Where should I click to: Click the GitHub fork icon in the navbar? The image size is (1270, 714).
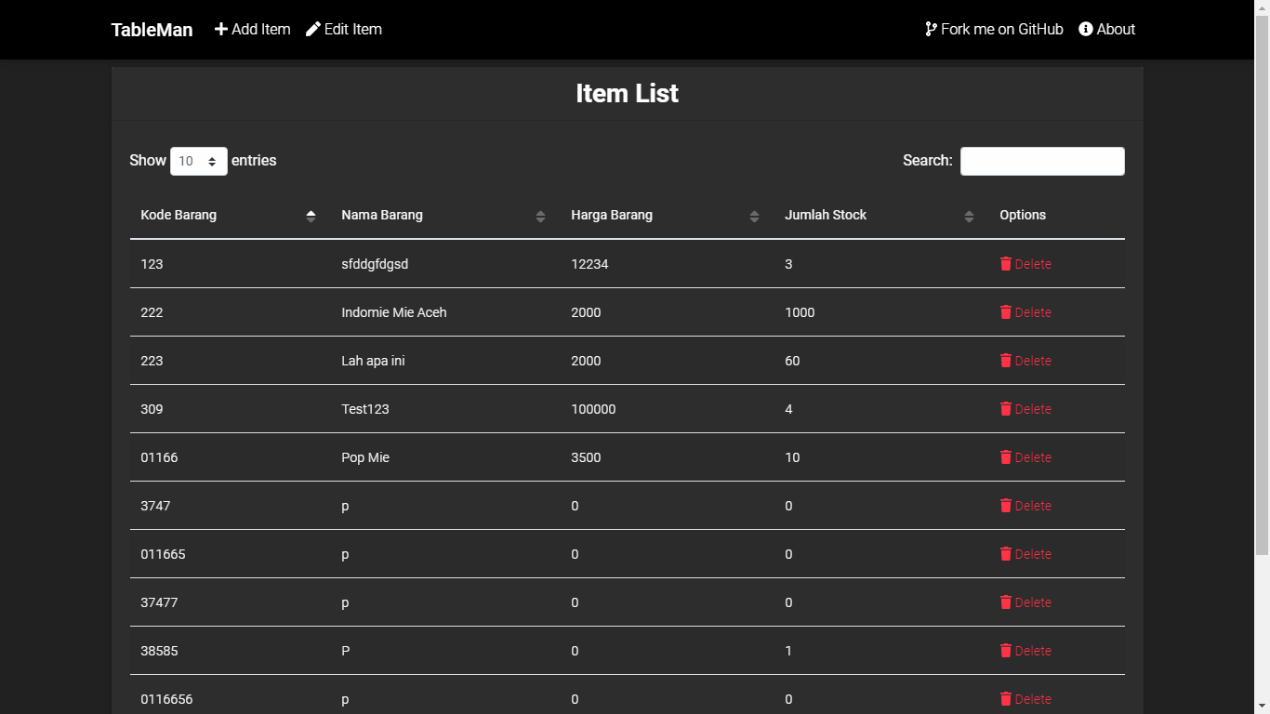tap(931, 29)
